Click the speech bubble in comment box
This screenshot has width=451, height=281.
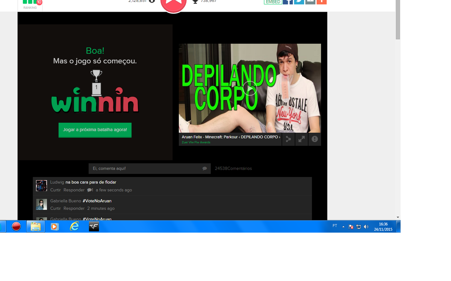[204, 169]
